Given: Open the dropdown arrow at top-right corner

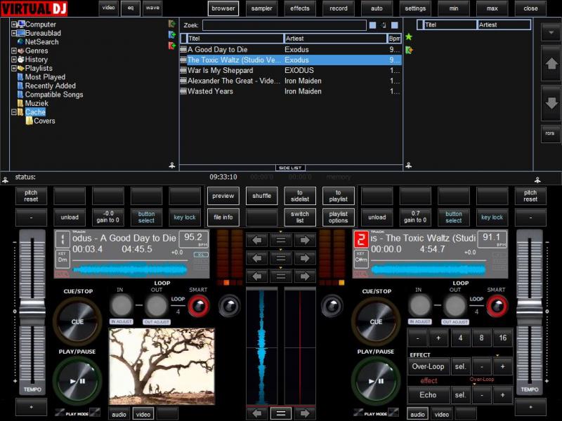Looking at the screenshot, I should (x=551, y=32).
